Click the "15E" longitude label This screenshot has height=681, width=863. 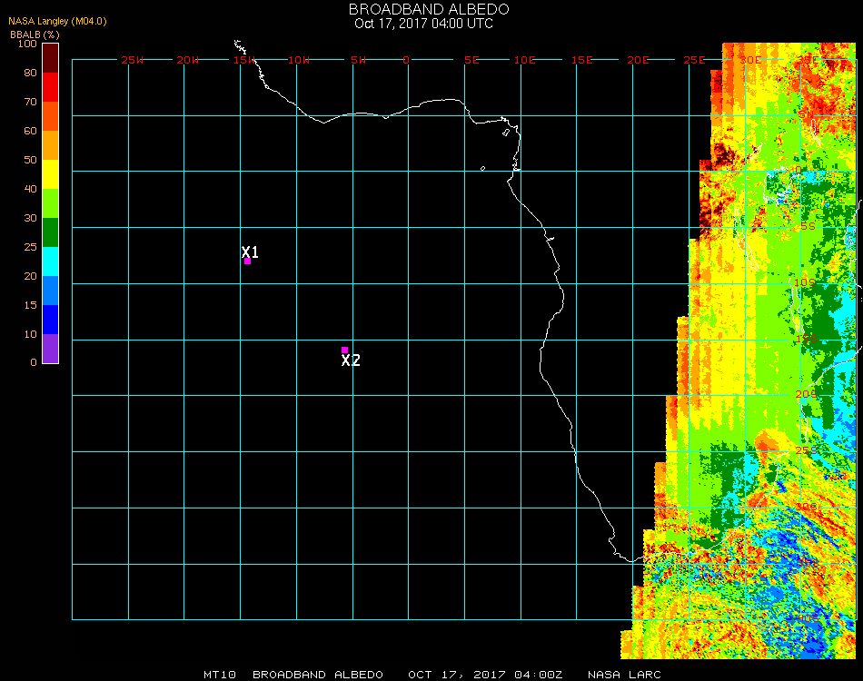[581, 60]
